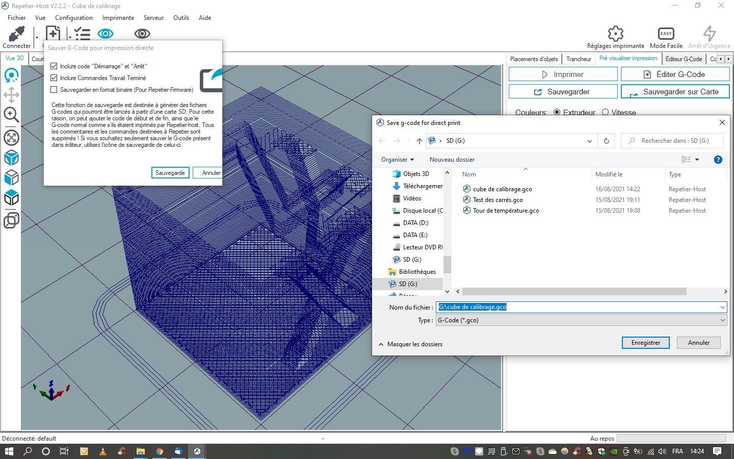Viewport: 734px width, 459px height.
Task: Switch to the Trancheur tab
Action: [x=579, y=59]
